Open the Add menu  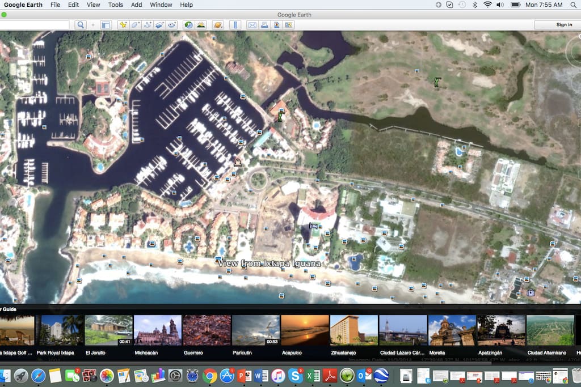click(136, 5)
